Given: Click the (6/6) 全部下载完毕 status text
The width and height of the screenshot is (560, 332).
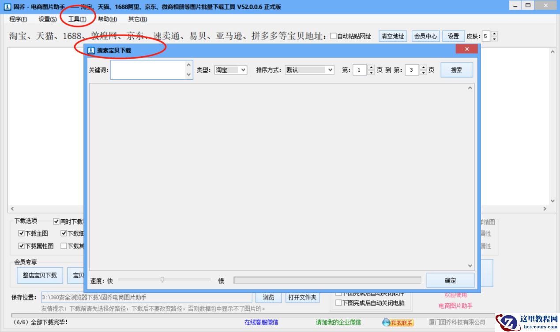Looking at the screenshot, I should [x=41, y=322].
